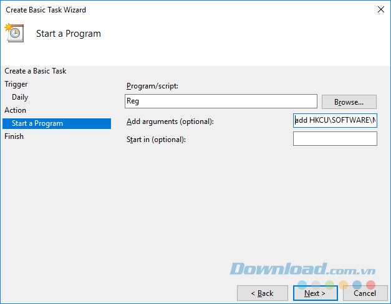Click into the Program/script field containing Reg

[221, 101]
